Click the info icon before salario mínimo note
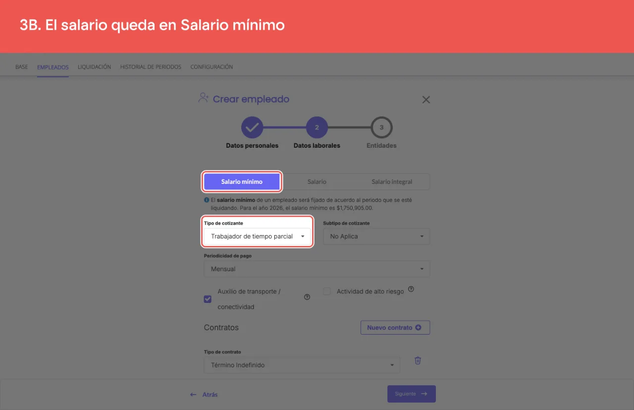Viewport: 634px width, 410px height. pos(207,200)
